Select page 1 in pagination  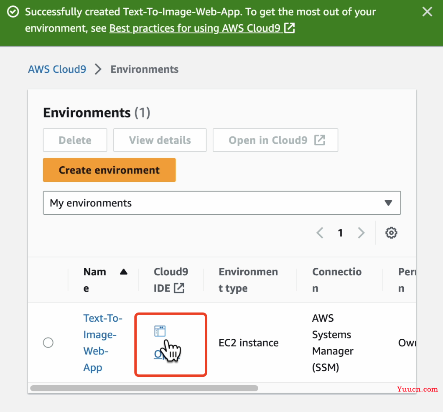[x=341, y=233]
